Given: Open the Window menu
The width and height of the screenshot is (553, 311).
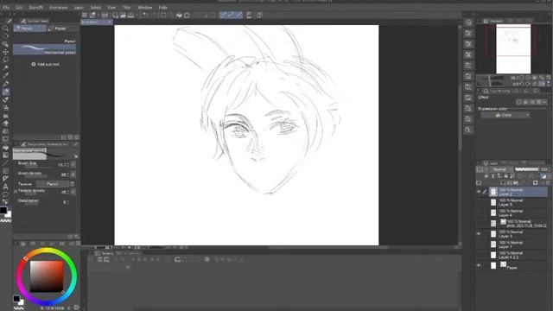Looking at the screenshot, I should 144,8.
